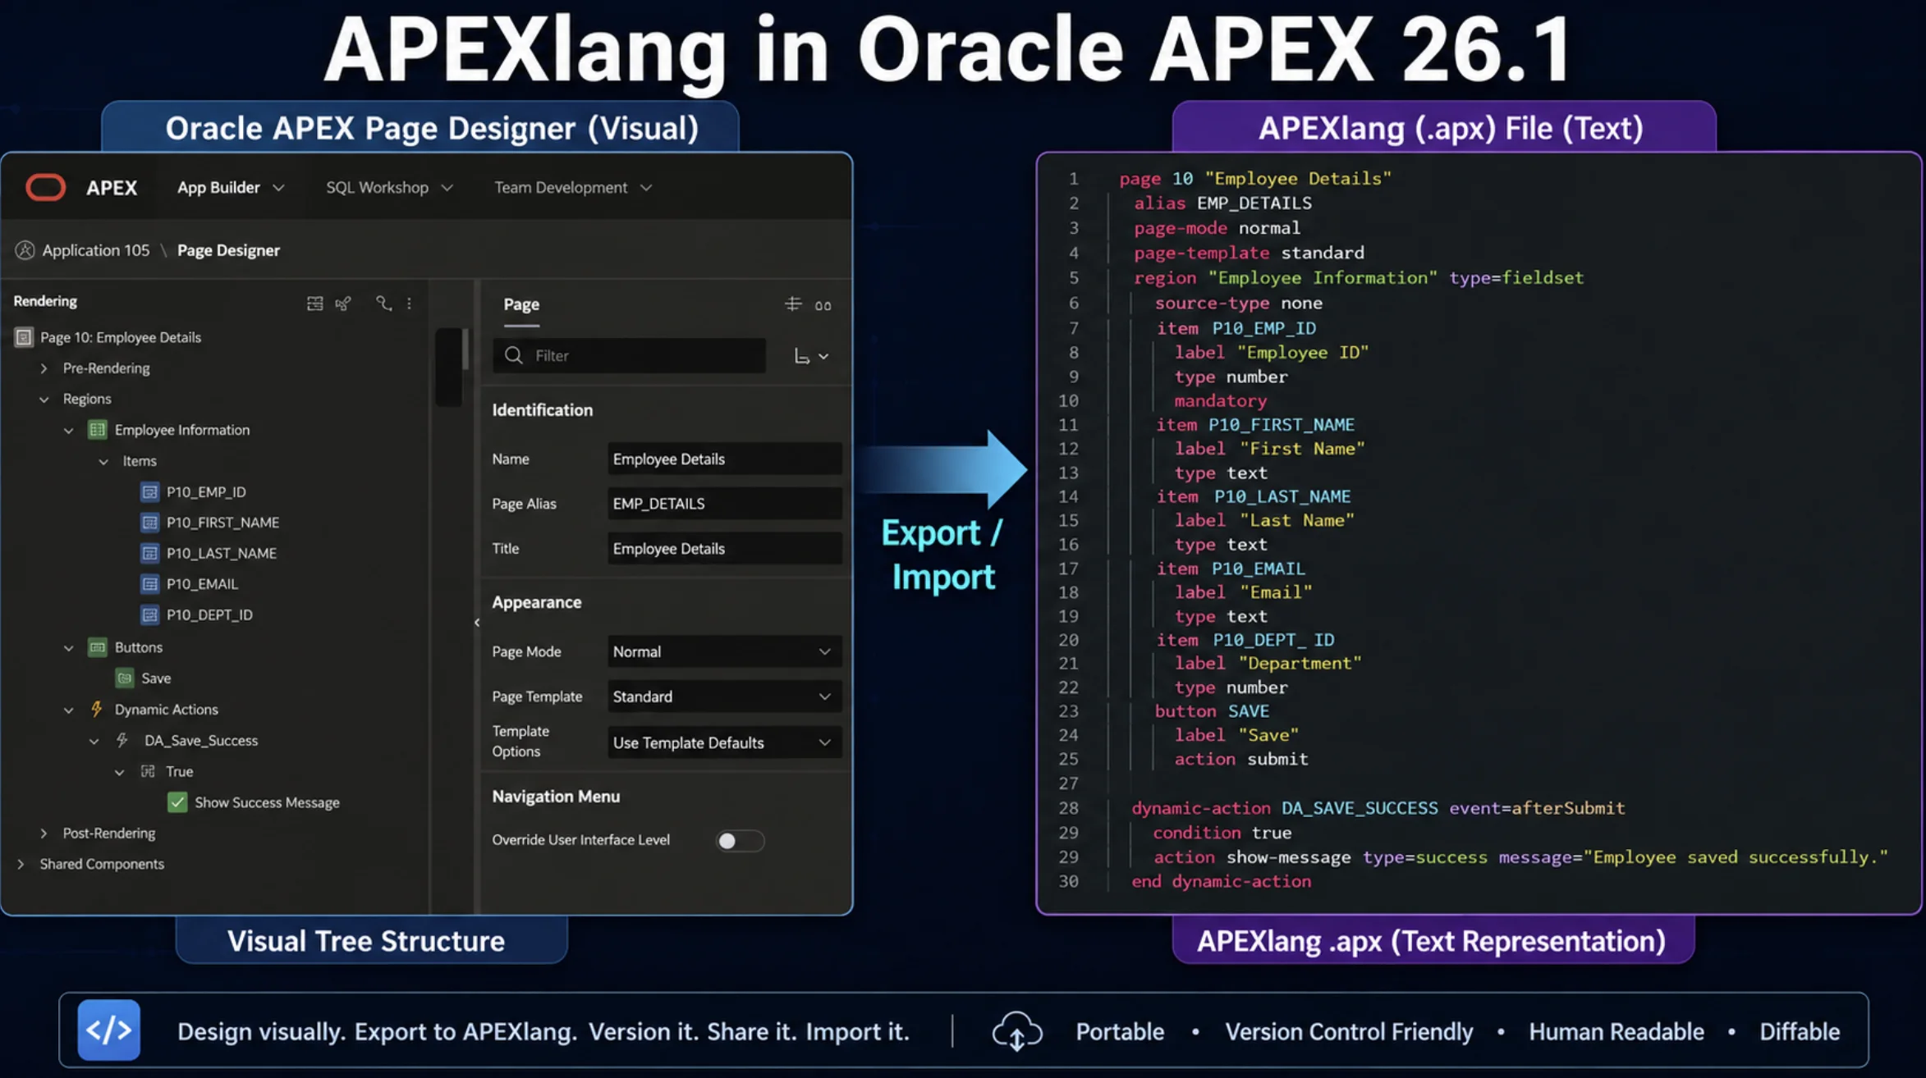Open the Page Template dropdown
Viewport: 1926px width, 1078px height.
click(724, 697)
